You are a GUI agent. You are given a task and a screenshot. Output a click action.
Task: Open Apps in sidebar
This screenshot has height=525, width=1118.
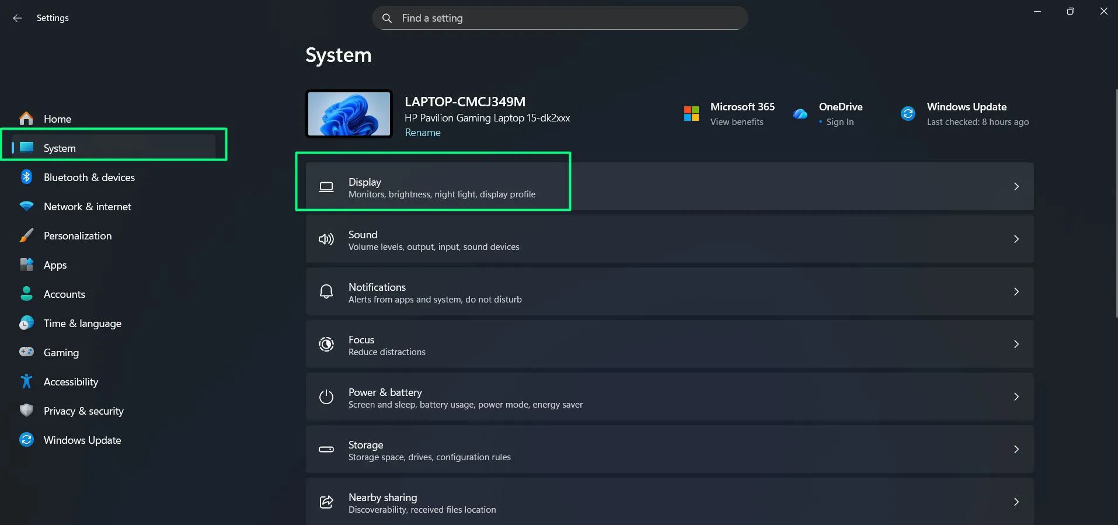(x=114, y=265)
